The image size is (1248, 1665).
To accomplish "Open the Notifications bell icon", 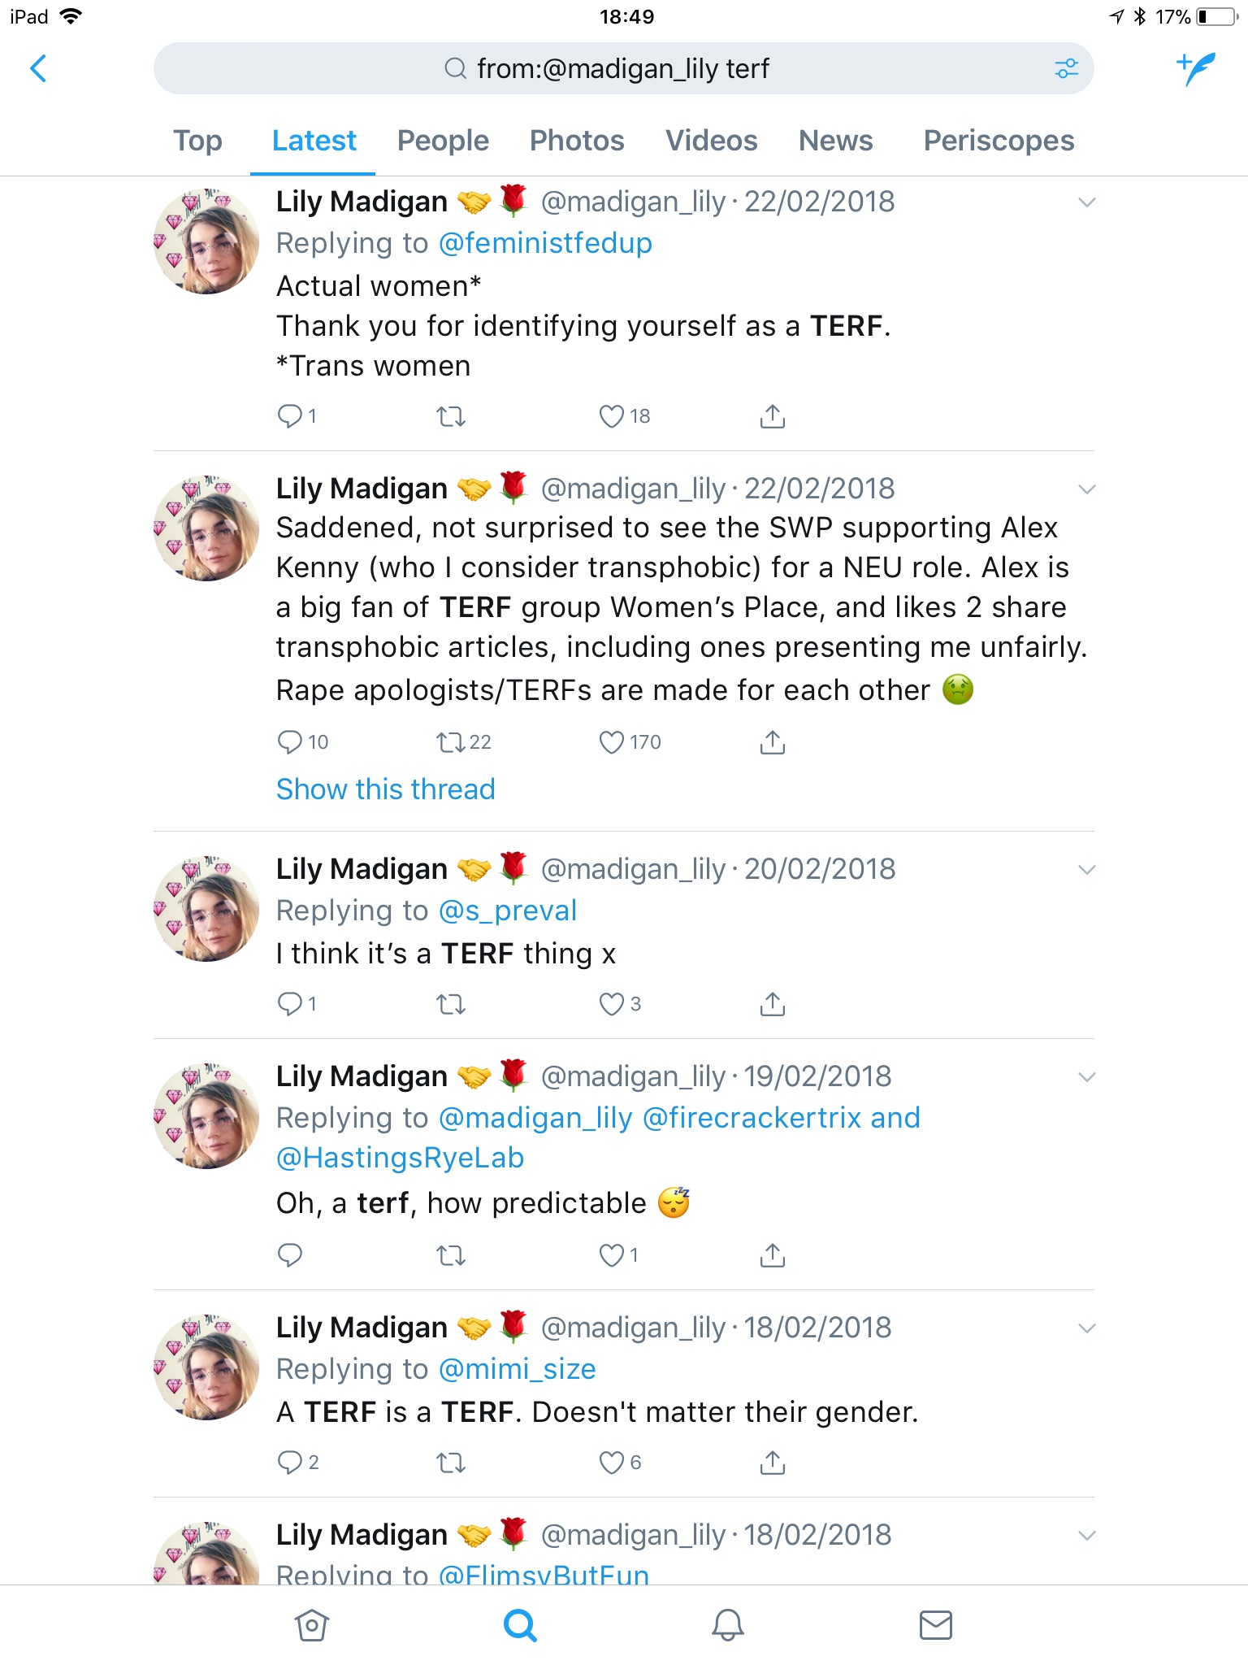I will pyautogui.click(x=727, y=1625).
